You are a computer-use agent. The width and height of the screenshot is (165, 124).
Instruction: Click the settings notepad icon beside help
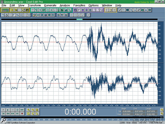coord(111,10)
